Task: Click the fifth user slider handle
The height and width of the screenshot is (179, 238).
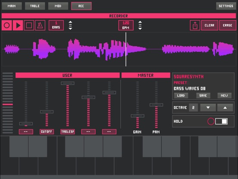Action: (109, 93)
